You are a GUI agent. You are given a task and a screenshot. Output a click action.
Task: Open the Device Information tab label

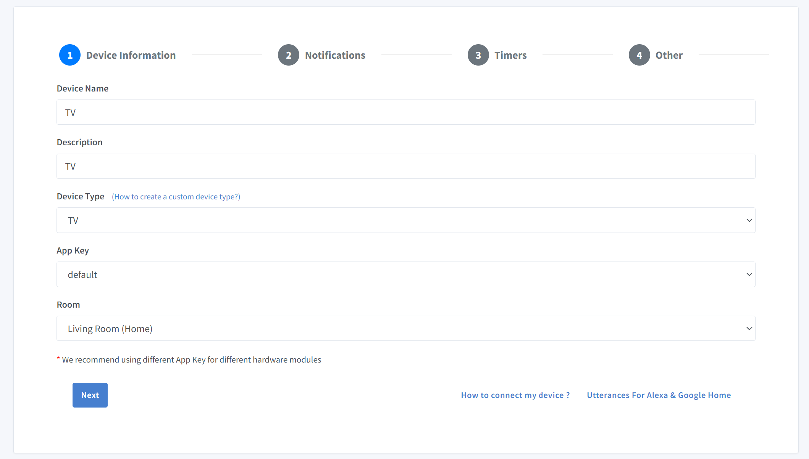[x=131, y=55]
